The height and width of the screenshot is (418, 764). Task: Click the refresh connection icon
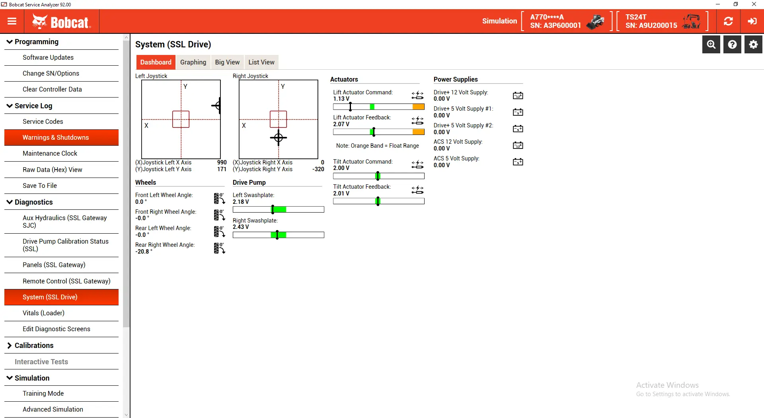(728, 21)
